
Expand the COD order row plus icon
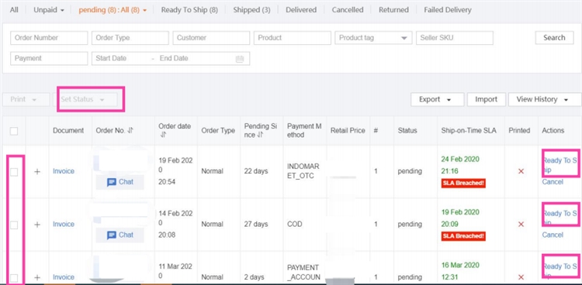click(x=37, y=225)
